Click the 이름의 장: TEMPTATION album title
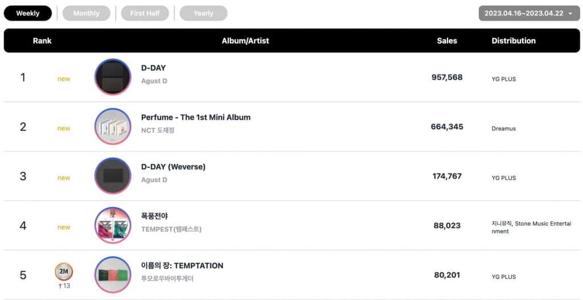 pyautogui.click(x=182, y=266)
